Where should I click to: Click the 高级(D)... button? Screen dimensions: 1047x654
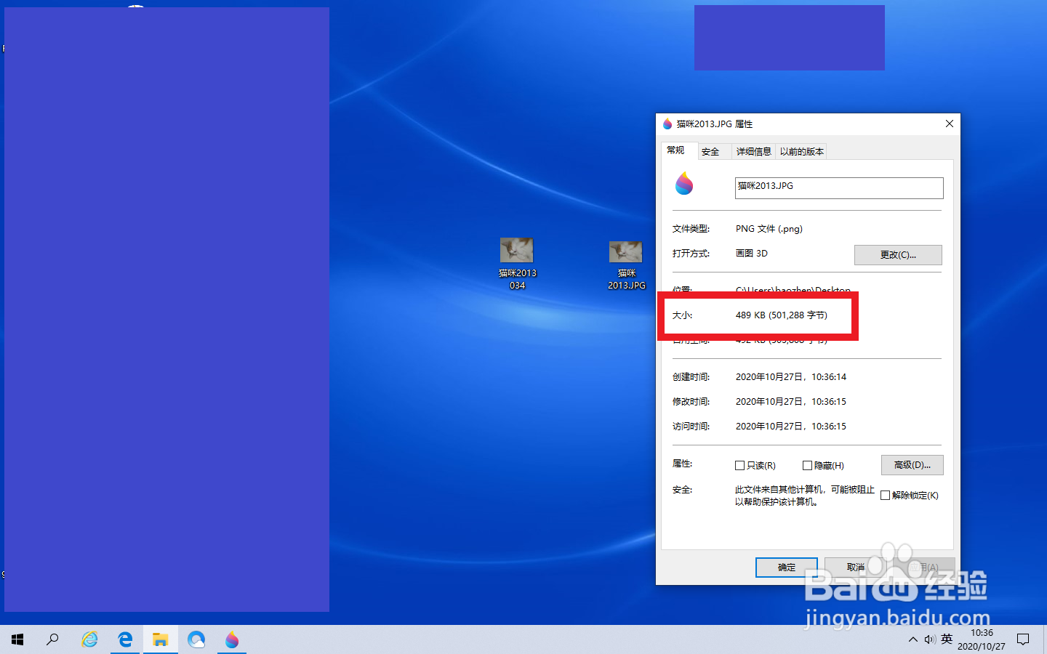pos(912,465)
